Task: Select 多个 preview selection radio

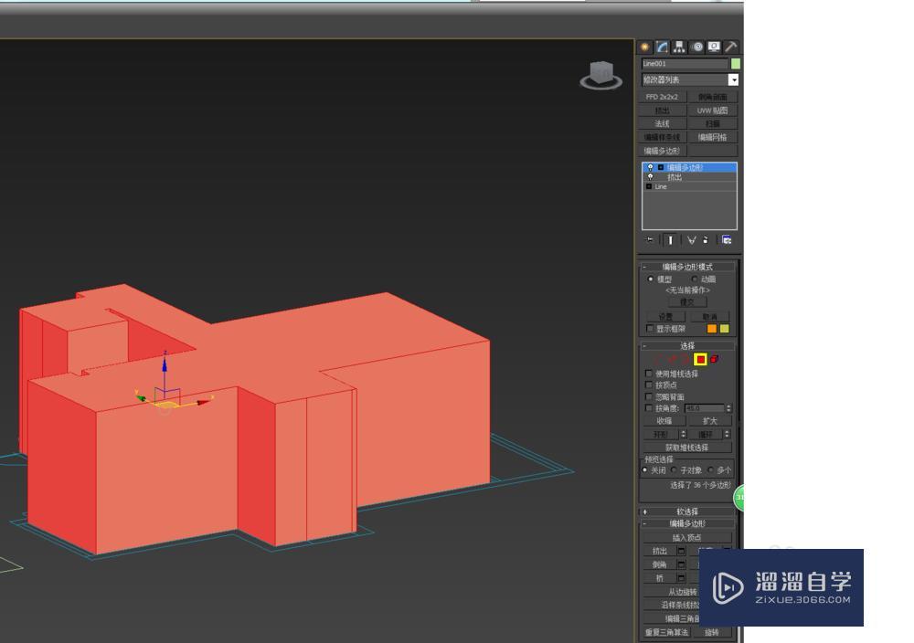Action: click(x=710, y=470)
